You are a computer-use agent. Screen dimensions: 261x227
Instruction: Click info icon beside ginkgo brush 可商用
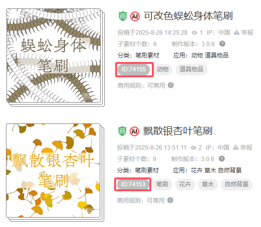pos(170,200)
